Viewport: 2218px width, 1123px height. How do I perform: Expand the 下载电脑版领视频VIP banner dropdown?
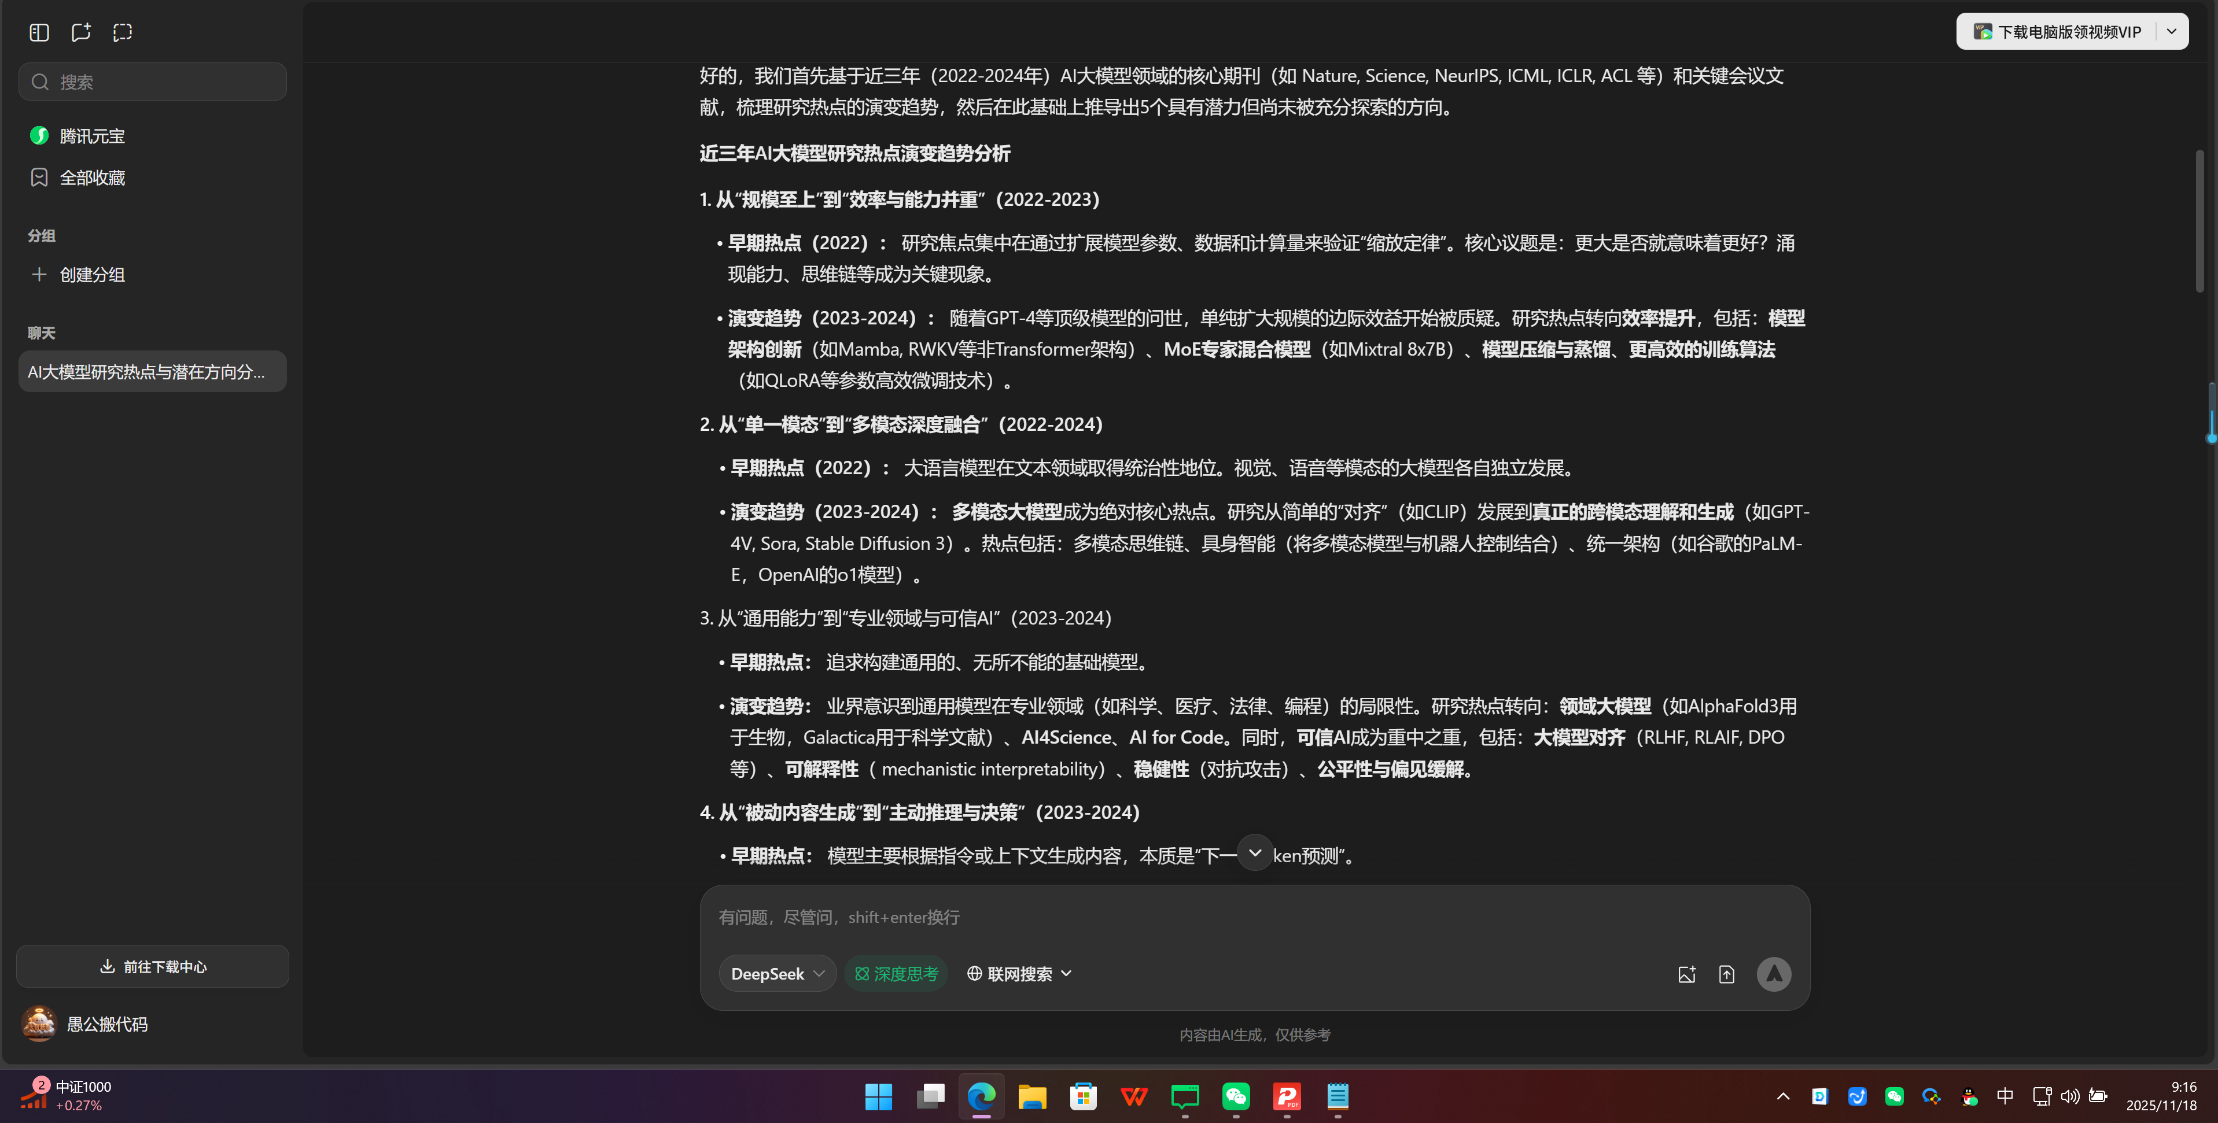[x=2172, y=31]
